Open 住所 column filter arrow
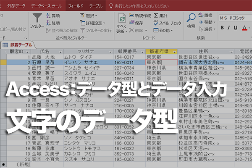Image resolution: width=252 pixels, height=168 pixels. [x=231, y=52]
